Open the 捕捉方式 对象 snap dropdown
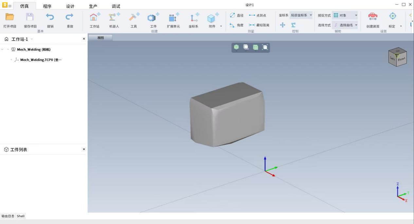This screenshot has width=414, height=224. (345, 15)
